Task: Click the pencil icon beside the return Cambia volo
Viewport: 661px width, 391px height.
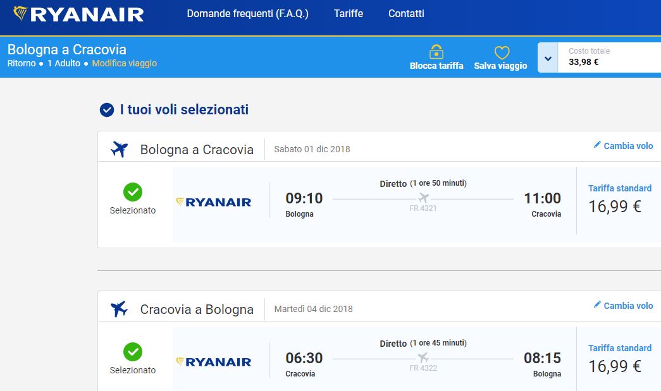Action: tap(597, 305)
